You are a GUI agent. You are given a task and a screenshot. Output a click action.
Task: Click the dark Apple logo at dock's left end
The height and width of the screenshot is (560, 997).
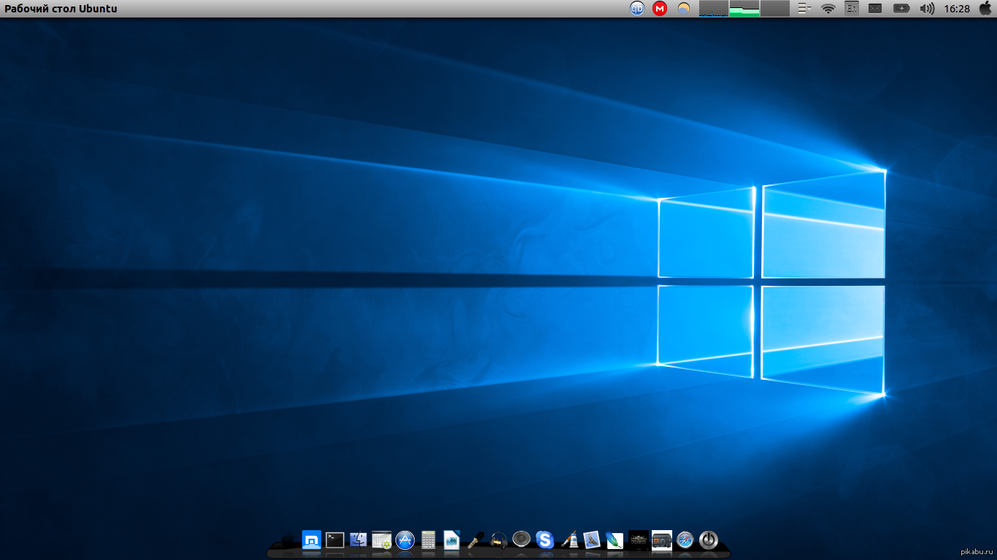pos(288,540)
